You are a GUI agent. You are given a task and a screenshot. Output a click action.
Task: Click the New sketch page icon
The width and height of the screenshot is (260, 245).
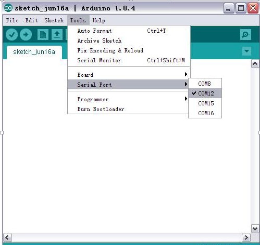coord(43,35)
